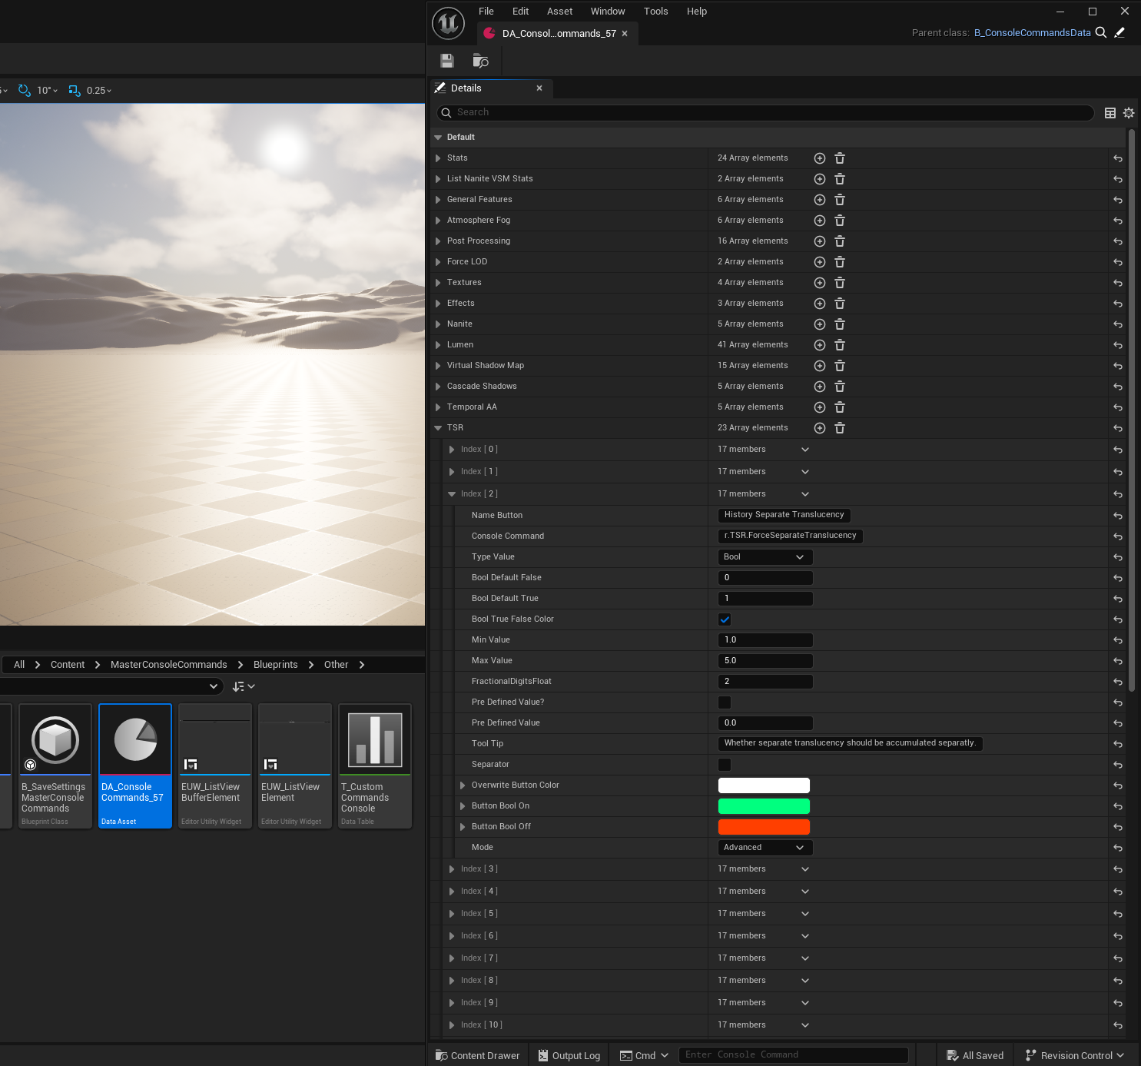Click the green Button Bool On color swatch
This screenshot has width=1141, height=1066.
coord(764,806)
